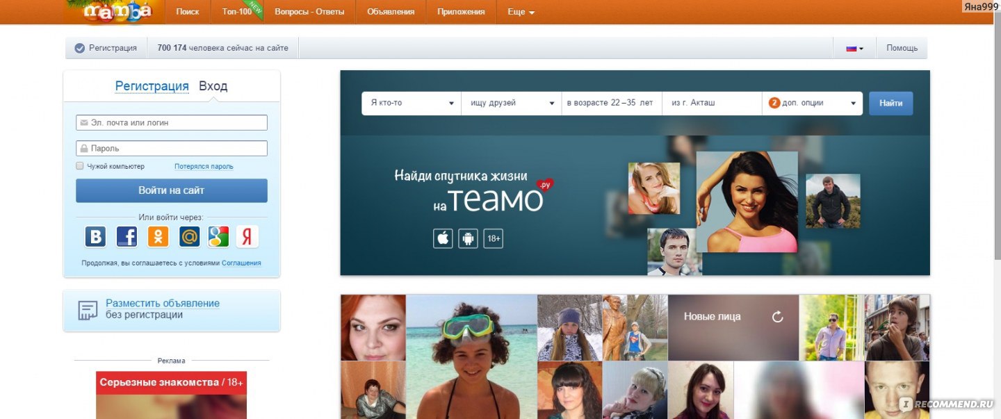1001x419 pixels.
Task: Open the woman with bangs photo
Action: coord(569,391)
